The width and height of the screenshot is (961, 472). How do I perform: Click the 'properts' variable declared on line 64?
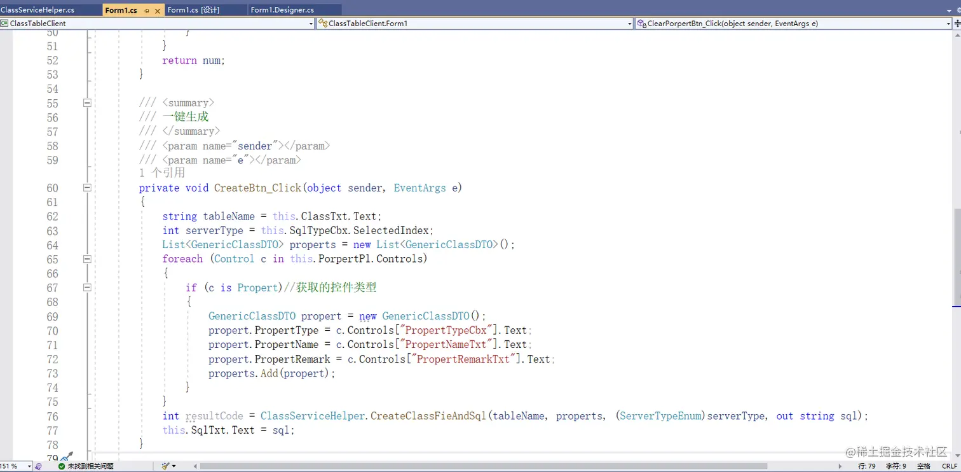tap(313, 245)
